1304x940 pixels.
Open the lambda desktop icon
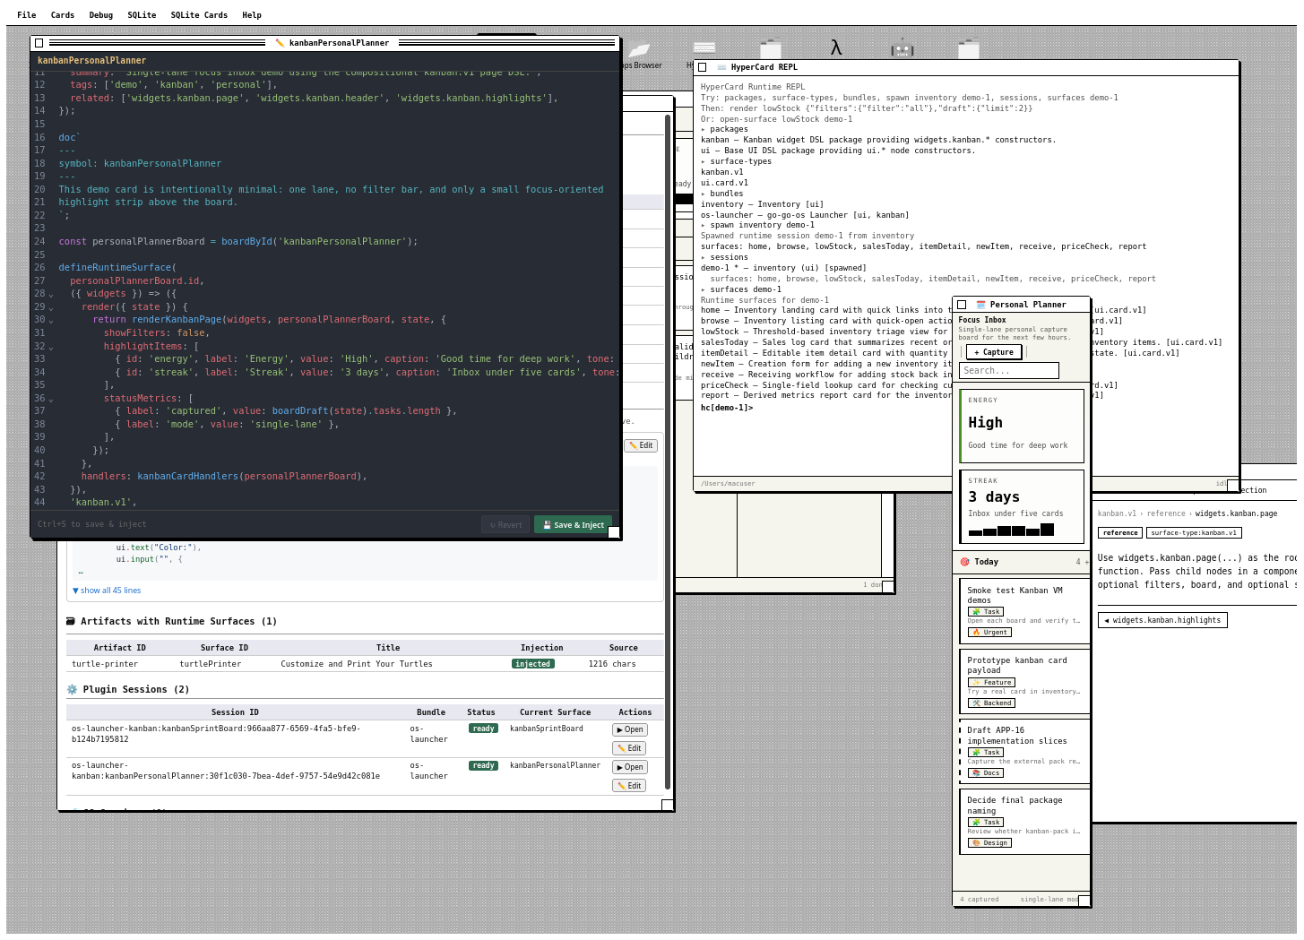tap(835, 48)
